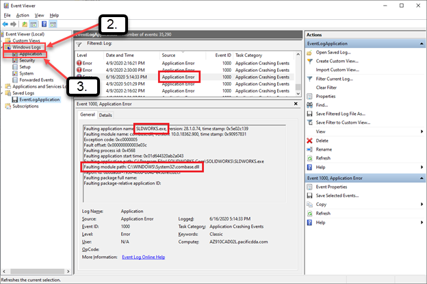The width and height of the screenshot is (427, 284).
Task: Click Import Custom View action
Action: pyautogui.click(x=337, y=70)
